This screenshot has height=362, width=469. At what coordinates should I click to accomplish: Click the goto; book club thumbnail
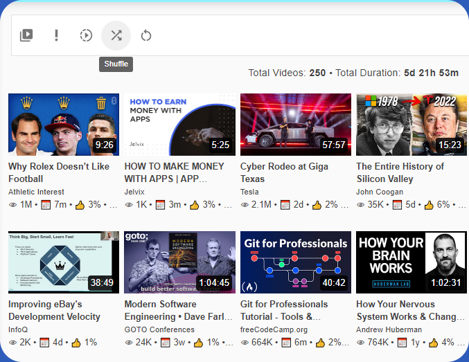click(x=179, y=262)
